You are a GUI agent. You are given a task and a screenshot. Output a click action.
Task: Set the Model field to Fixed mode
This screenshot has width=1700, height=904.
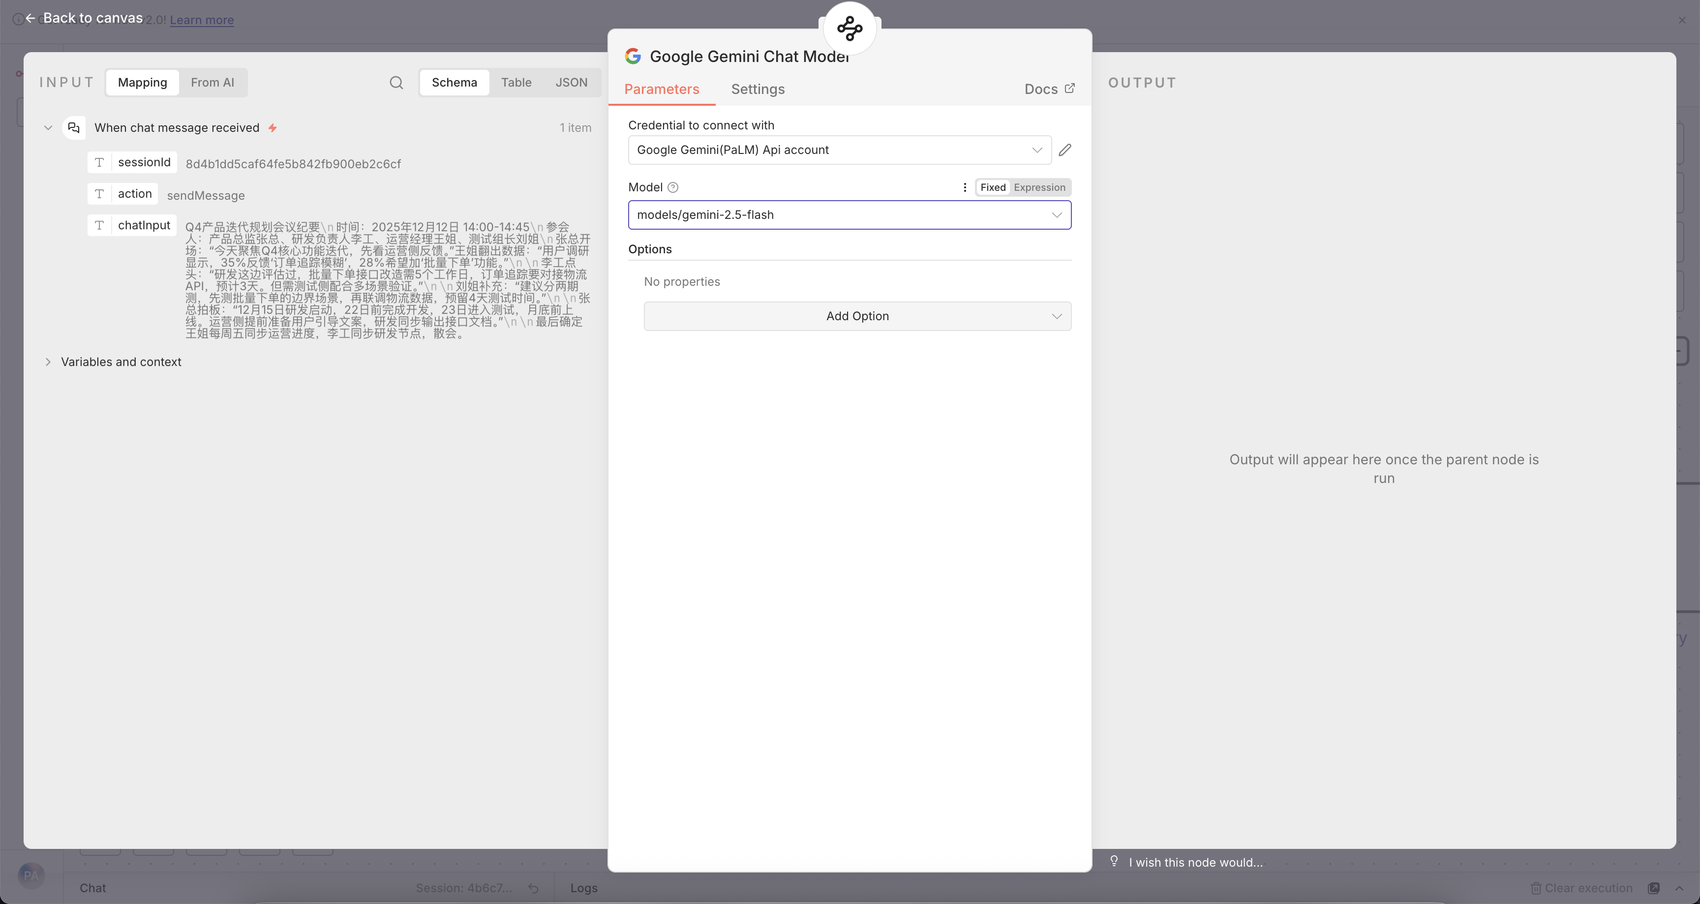pyautogui.click(x=993, y=187)
